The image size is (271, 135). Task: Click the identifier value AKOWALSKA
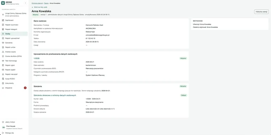91,28
